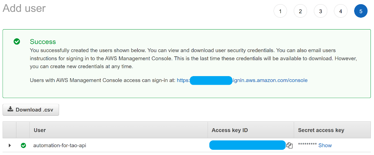Click the green status check beside automation-for-tao-api
Screen dimensions: 374x155
[x=23, y=145]
